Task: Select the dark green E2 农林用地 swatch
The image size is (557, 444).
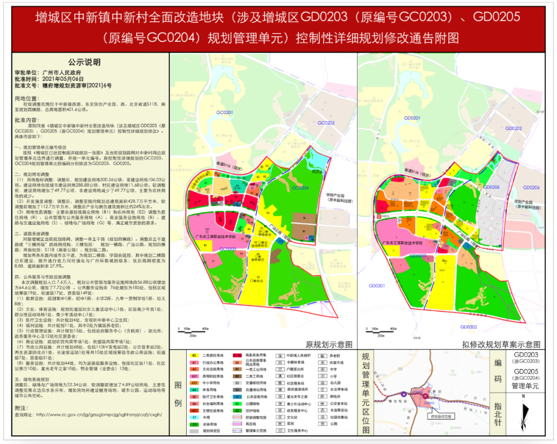Action: pyautogui.click(x=194, y=424)
